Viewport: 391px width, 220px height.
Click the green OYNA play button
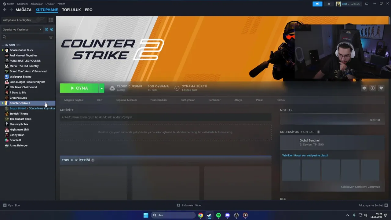point(79,88)
